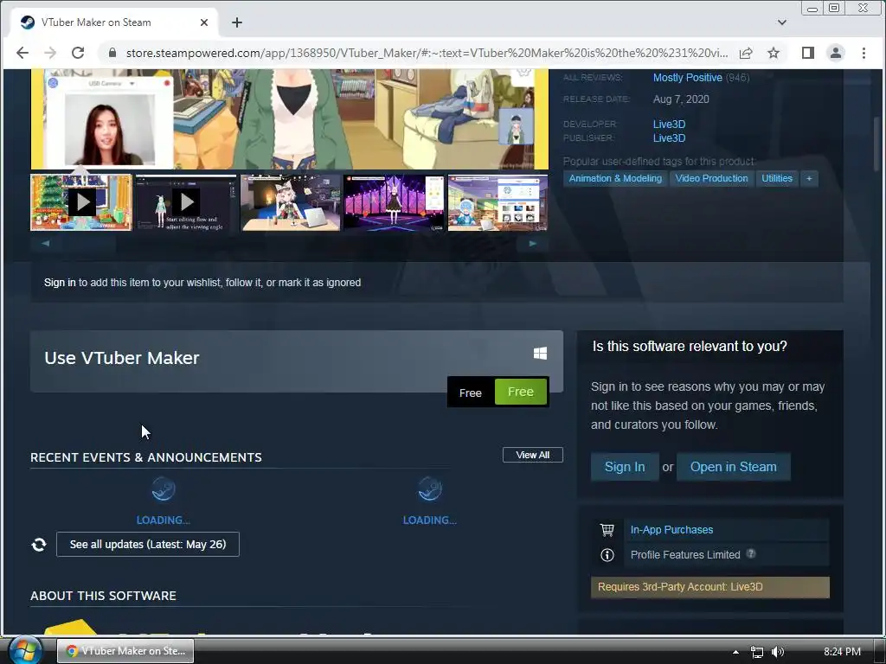The width and height of the screenshot is (886, 664).
Task: Select the campfire scene screenshot thumbnail
Action: 291,202
